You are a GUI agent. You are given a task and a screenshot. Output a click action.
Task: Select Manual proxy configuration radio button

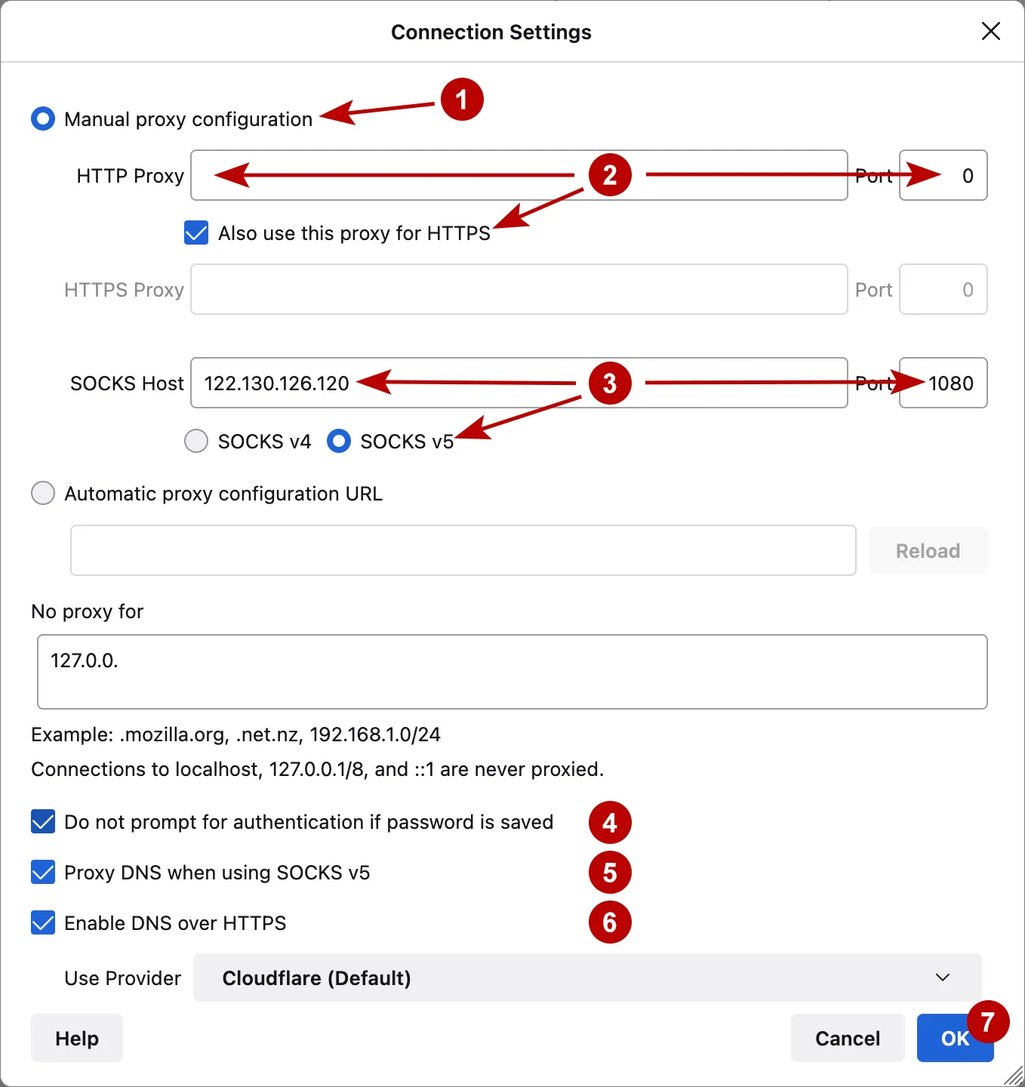click(43, 119)
